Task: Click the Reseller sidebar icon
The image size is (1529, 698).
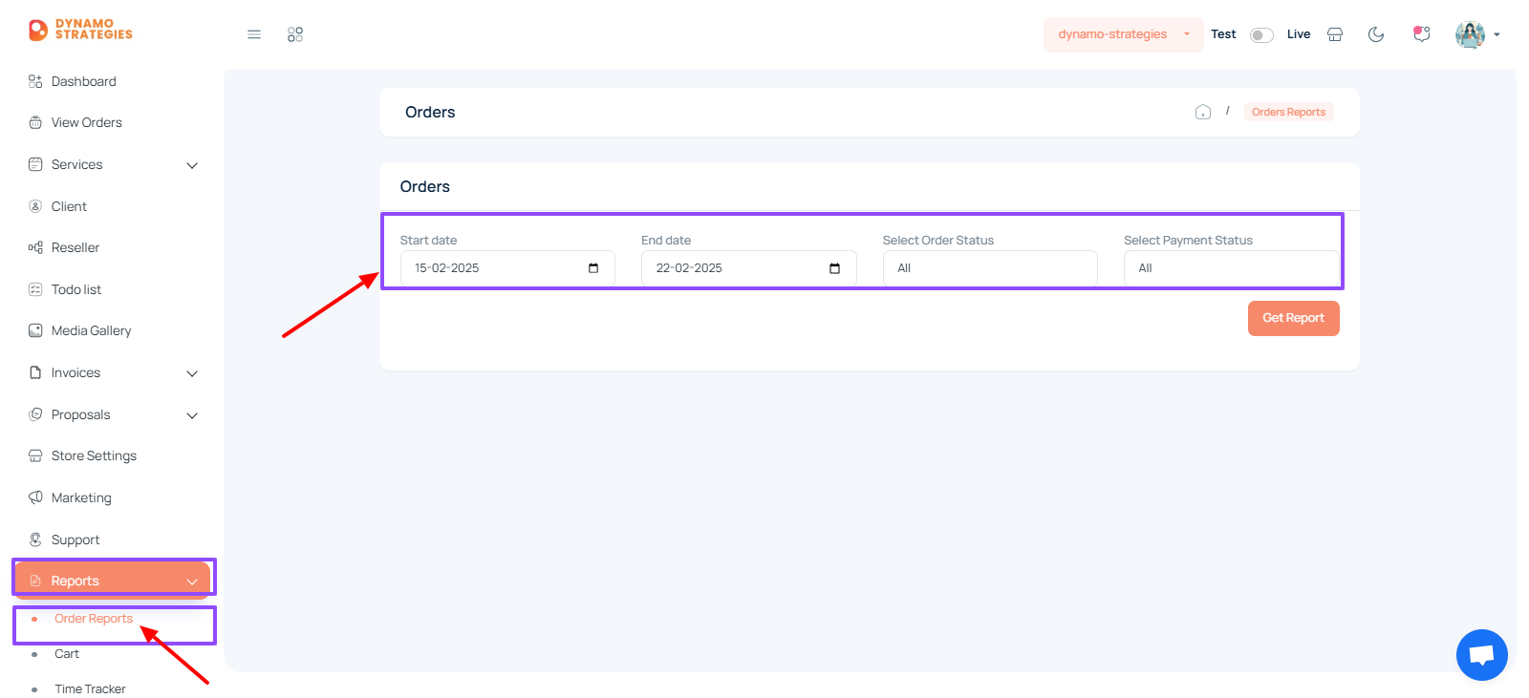Action: [35, 247]
